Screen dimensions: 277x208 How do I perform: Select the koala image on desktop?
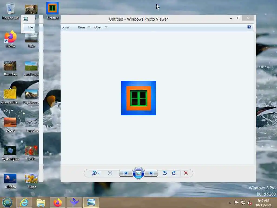(31, 10)
